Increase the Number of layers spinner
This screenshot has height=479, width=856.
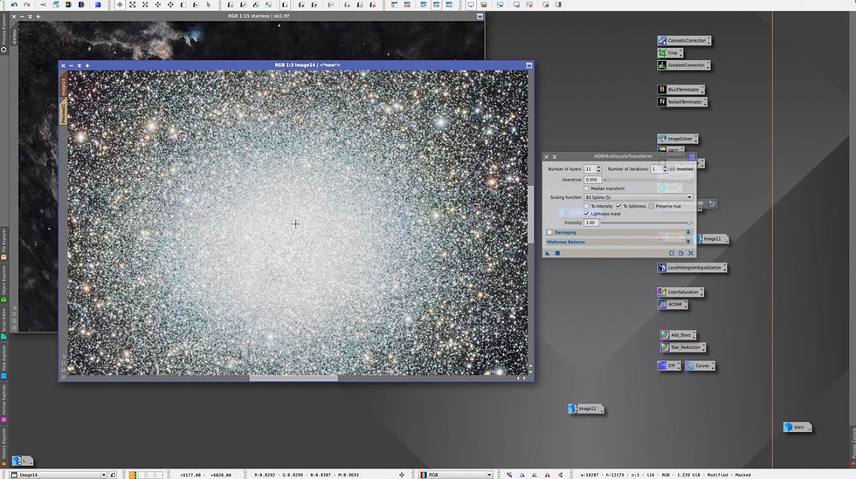[598, 168]
